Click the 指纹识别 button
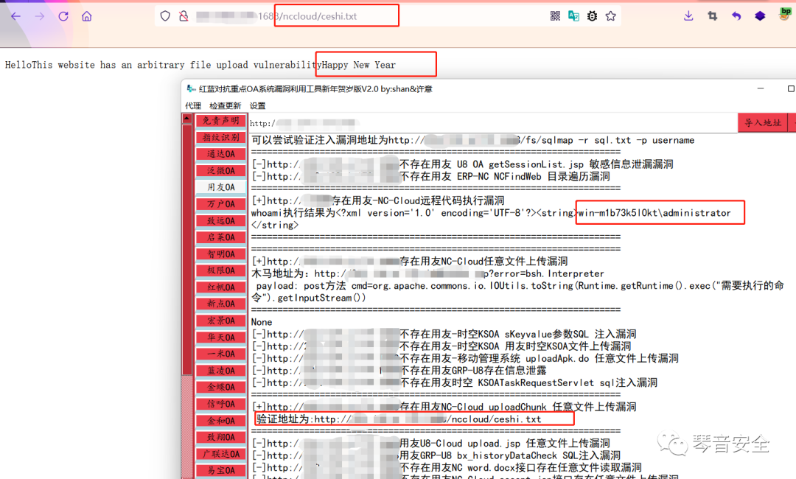The height and width of the screenshot is (479, 796). click(x=221, y=138)
